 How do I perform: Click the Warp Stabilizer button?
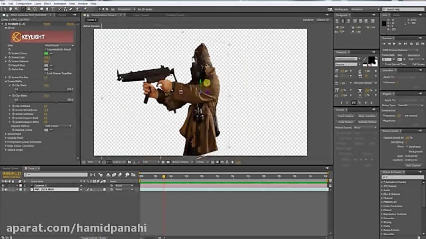point(367,116)
